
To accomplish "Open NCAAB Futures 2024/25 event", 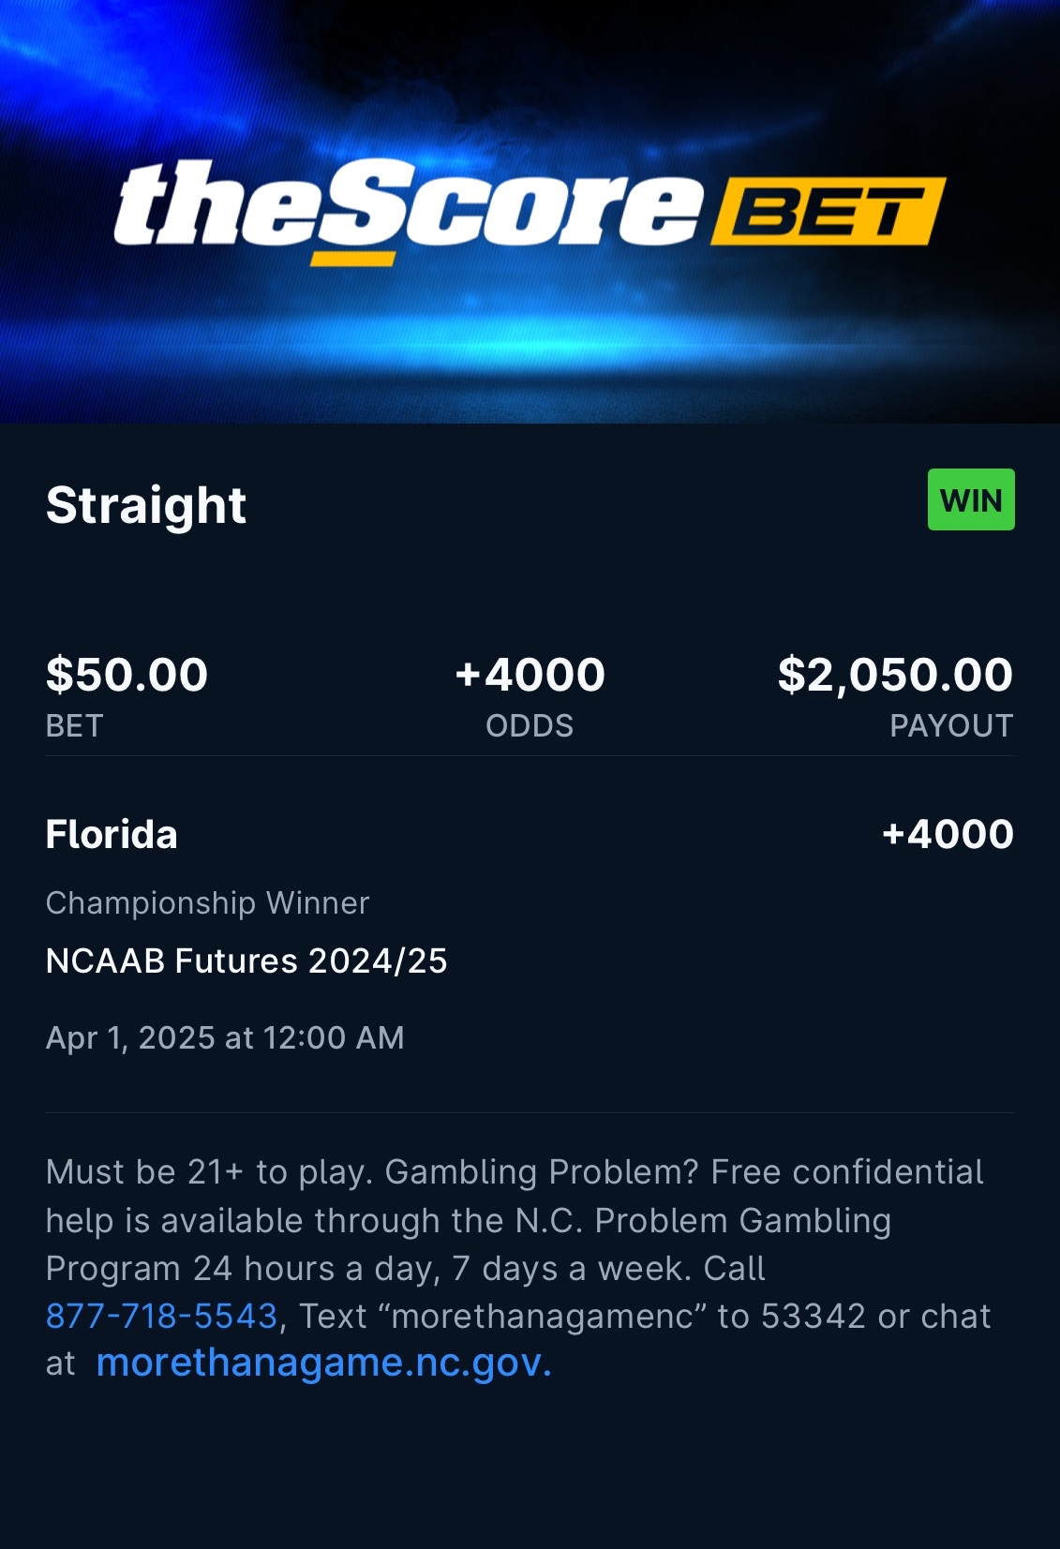I will pos(246,961).
